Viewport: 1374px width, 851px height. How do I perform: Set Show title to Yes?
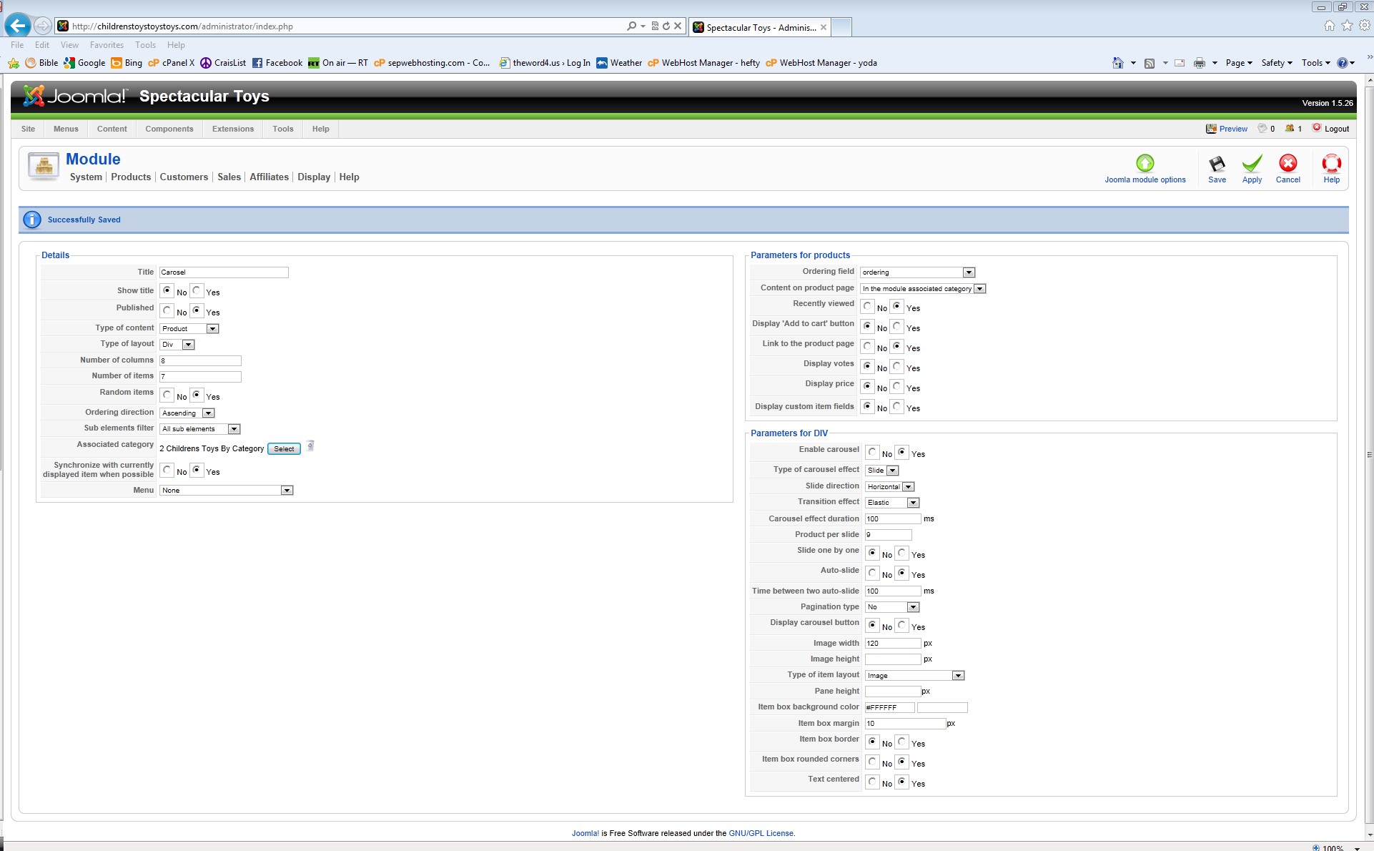[x=197, y=290]
